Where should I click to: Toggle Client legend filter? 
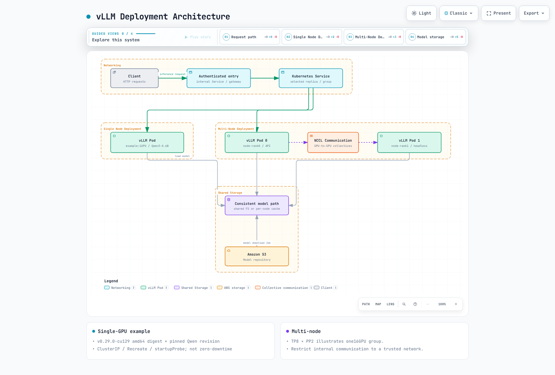pos(326,288)
